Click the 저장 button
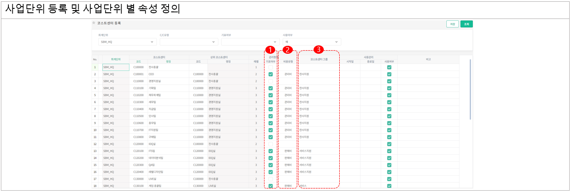 (x=452, y=24)
